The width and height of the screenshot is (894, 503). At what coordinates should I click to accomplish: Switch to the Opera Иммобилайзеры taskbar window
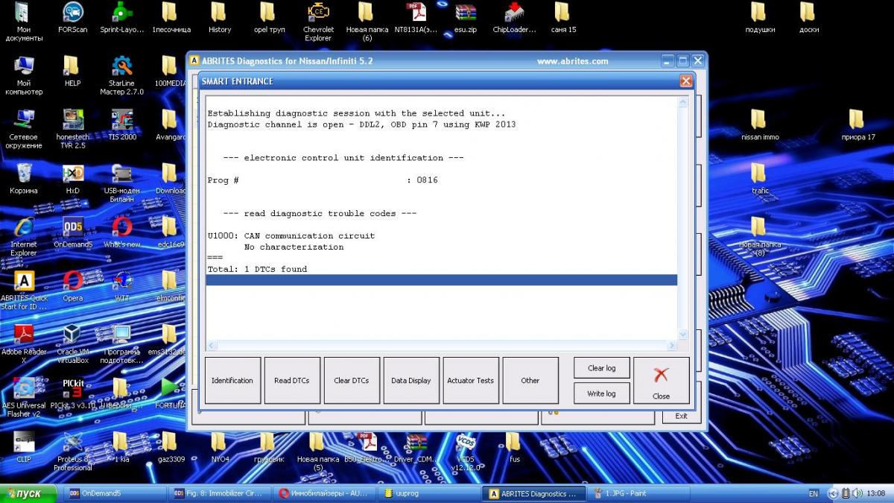coord(323,493)
